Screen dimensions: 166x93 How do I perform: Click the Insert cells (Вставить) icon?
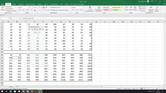pos(127,7)
